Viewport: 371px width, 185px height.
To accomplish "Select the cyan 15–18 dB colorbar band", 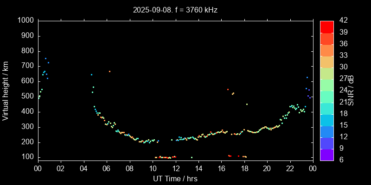I will click(326, 120).
